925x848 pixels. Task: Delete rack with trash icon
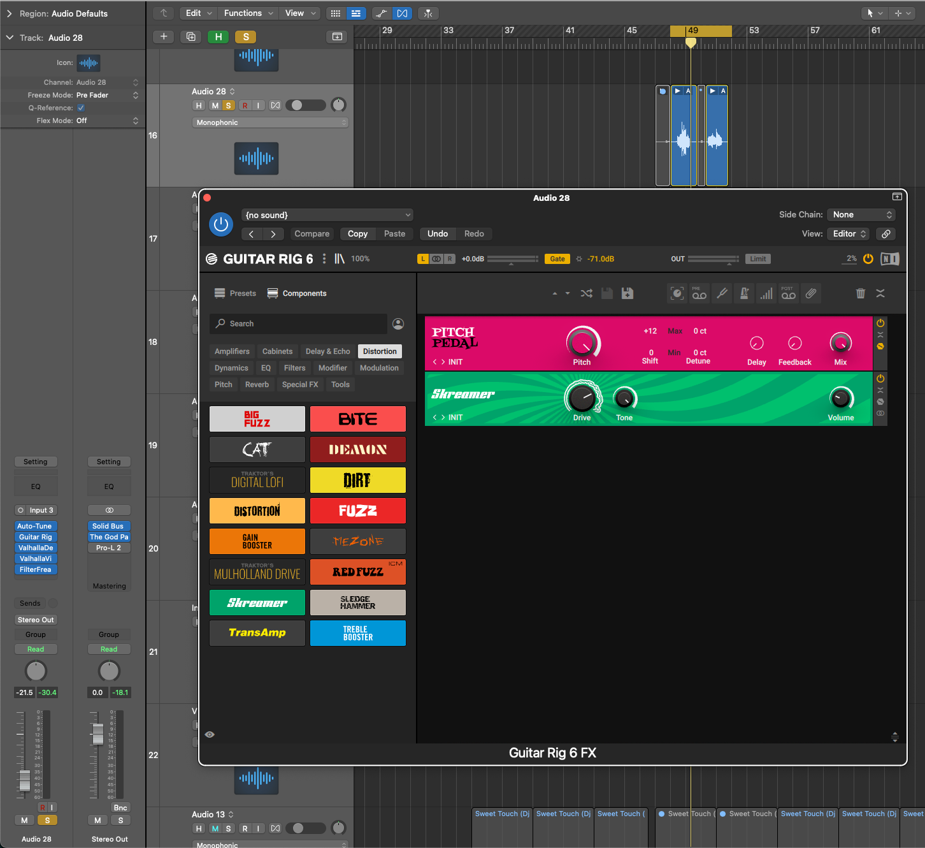(861, 293)
